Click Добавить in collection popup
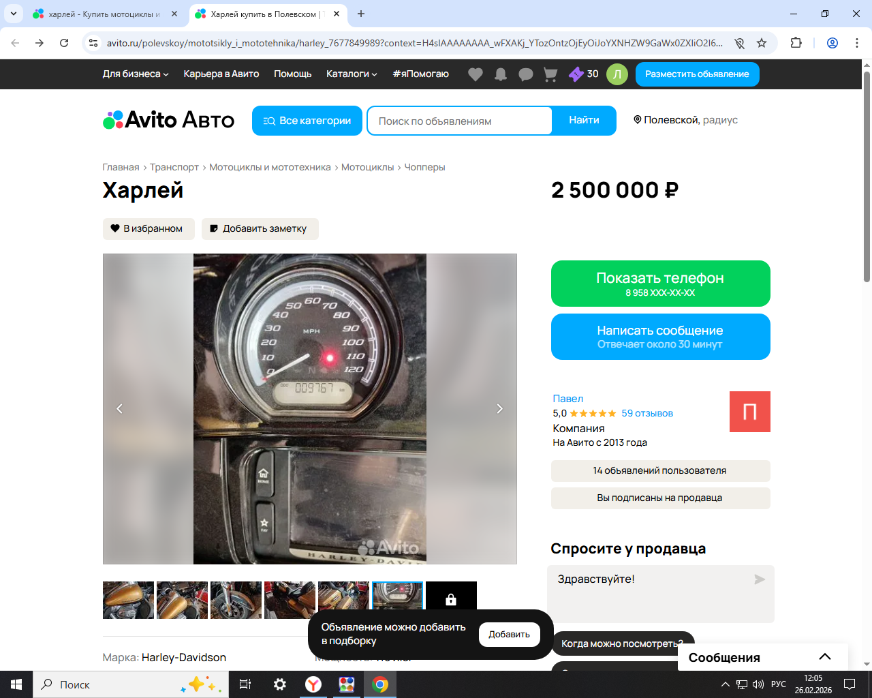872x698 pixels. 510,635
